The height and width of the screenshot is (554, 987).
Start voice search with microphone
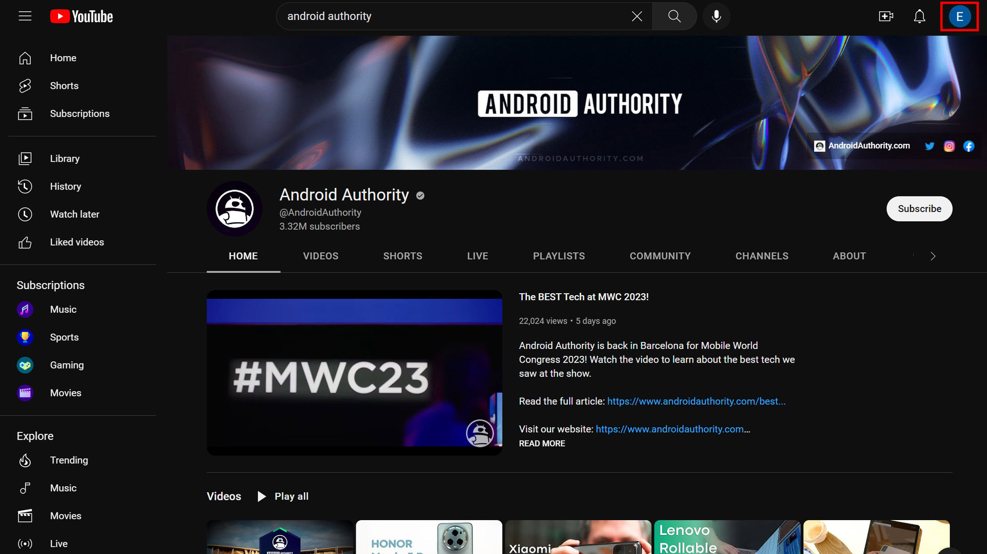716,16
